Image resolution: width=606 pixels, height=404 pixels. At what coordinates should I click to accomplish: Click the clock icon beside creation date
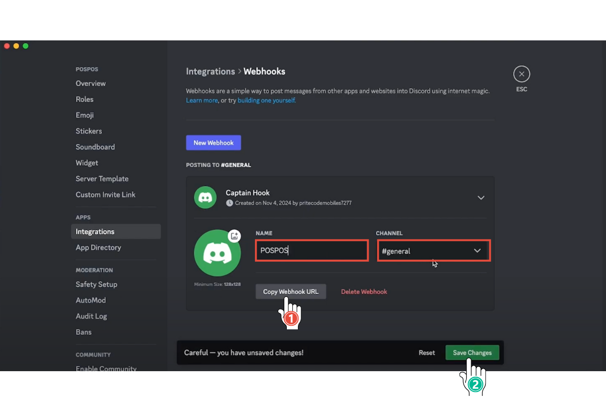[230, 203]
